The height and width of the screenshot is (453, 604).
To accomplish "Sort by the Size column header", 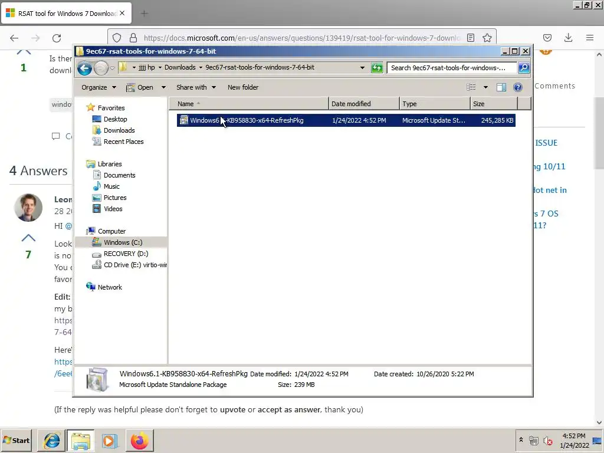I will pyautogui.click(x=494, y=104).
